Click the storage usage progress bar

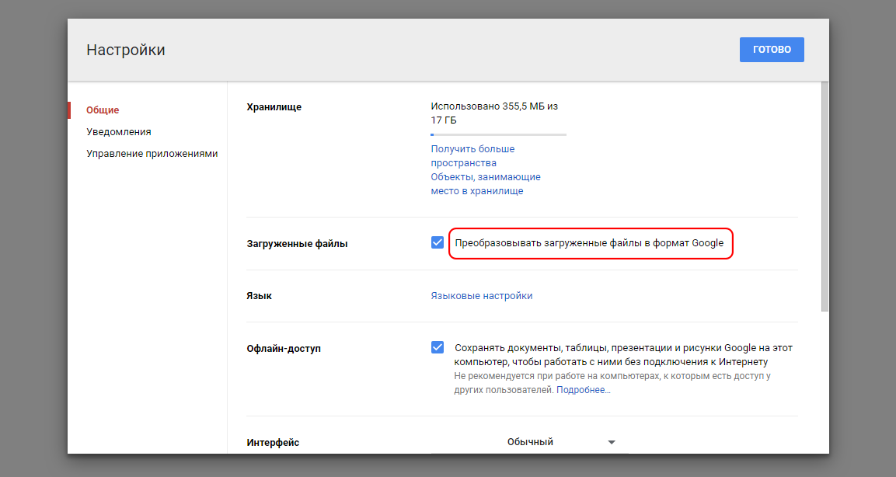click(498, 135)
